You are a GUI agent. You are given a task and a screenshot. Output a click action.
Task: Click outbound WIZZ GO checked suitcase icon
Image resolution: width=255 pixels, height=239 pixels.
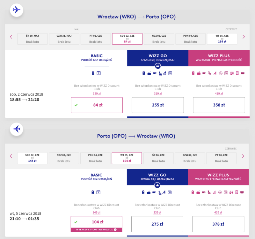149,73
